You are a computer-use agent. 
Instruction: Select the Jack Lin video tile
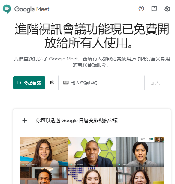[140, 152]
